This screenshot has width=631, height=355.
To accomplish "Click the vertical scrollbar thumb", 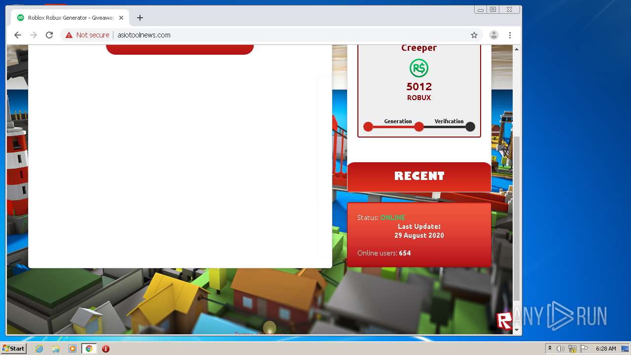I will coord(517,218).
